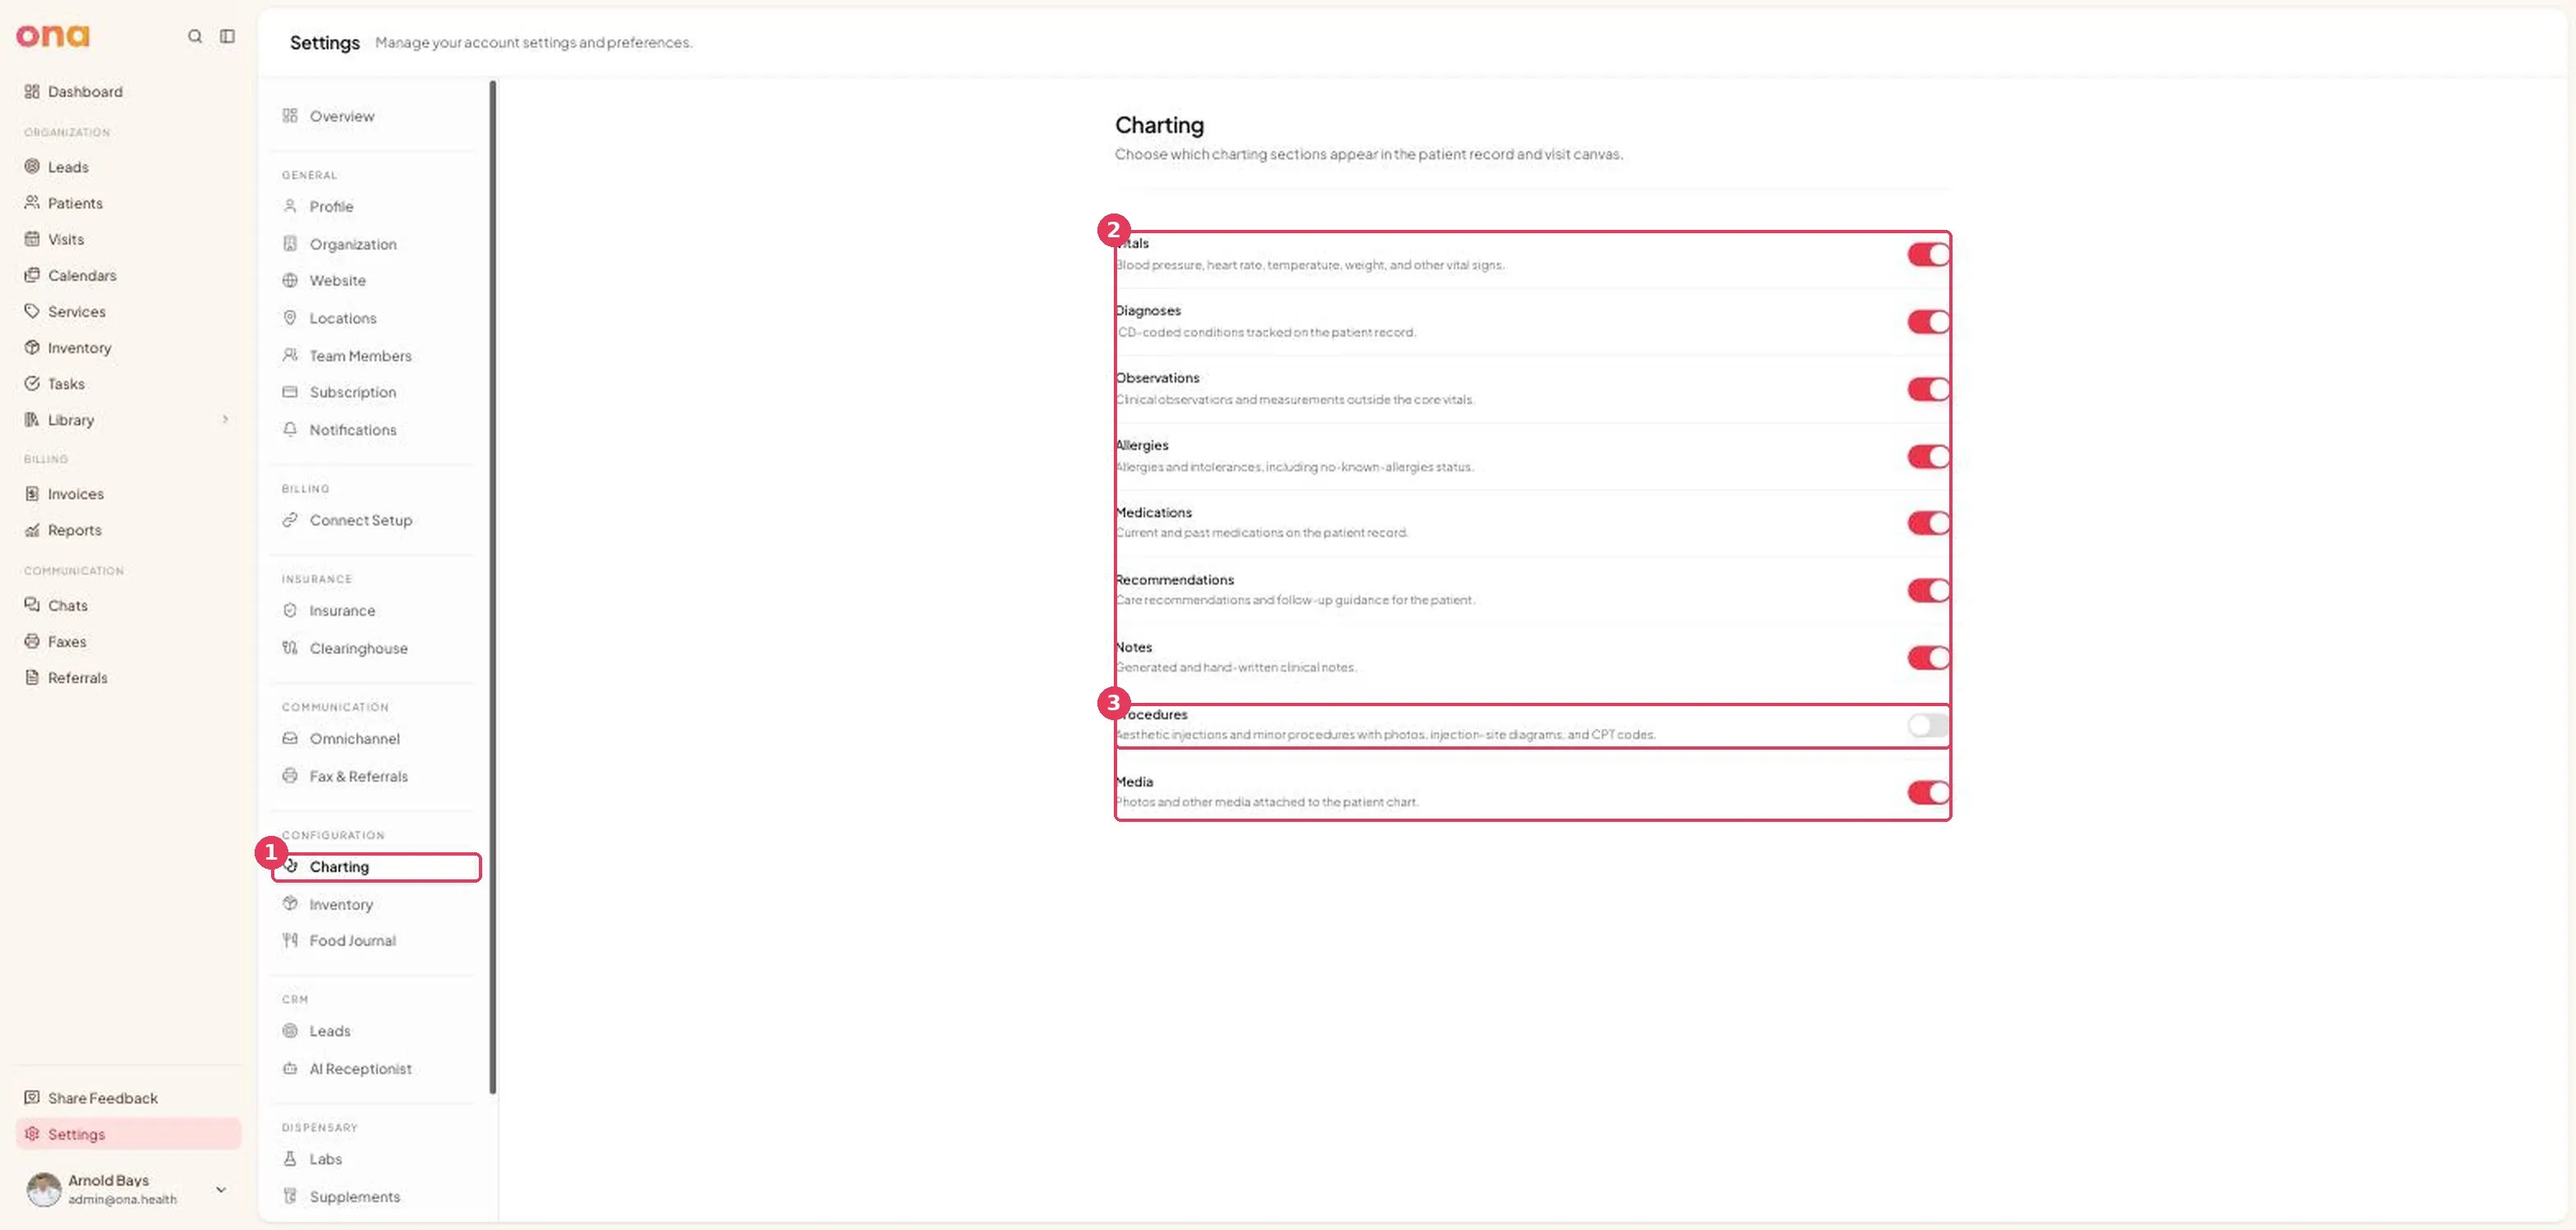Click the Connect Setup link icon

click(x=290, y=520)
